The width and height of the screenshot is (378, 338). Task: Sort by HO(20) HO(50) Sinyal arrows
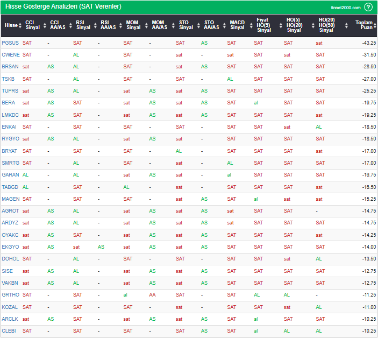tap(346, 25)
